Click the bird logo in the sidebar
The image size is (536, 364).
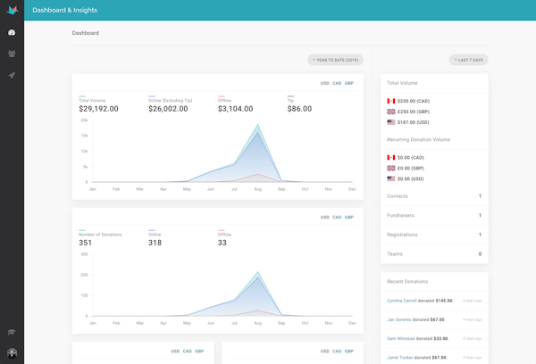coord(12,10)
